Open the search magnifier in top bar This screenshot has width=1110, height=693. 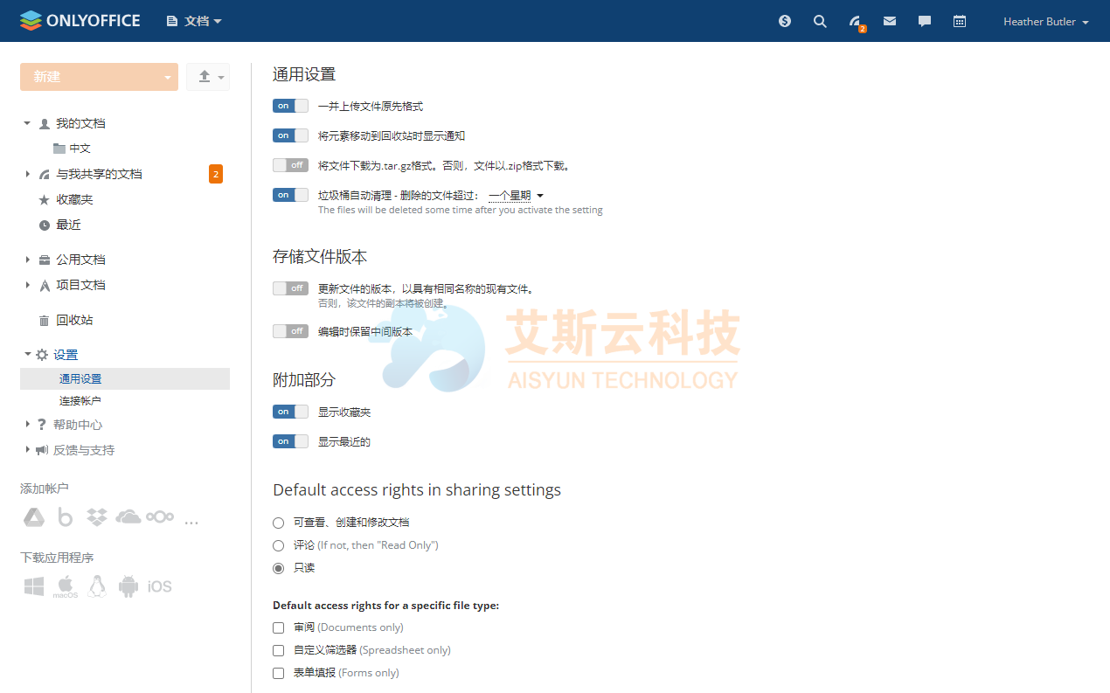(x=820, y=21)
